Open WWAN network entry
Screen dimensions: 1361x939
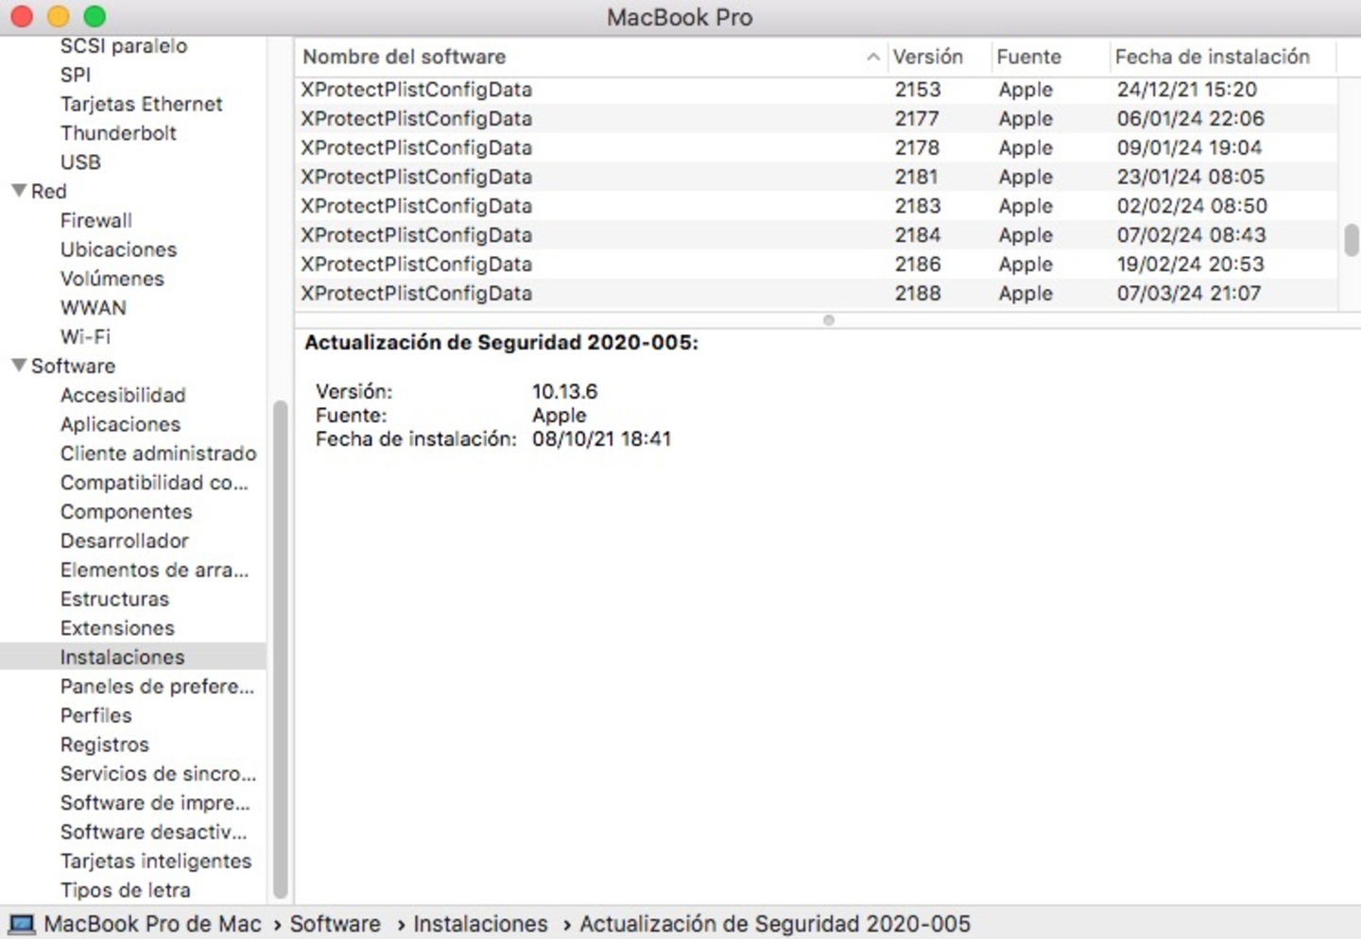tap(93, 308)
